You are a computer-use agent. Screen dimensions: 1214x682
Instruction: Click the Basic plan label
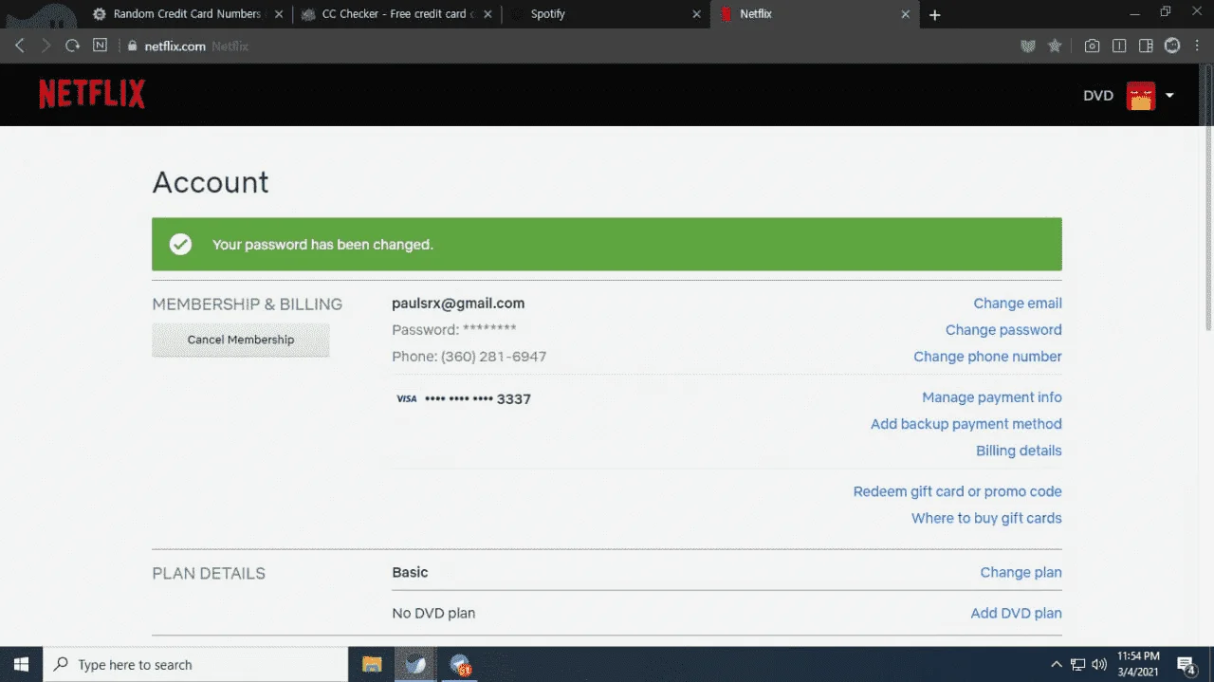[410, 573]
